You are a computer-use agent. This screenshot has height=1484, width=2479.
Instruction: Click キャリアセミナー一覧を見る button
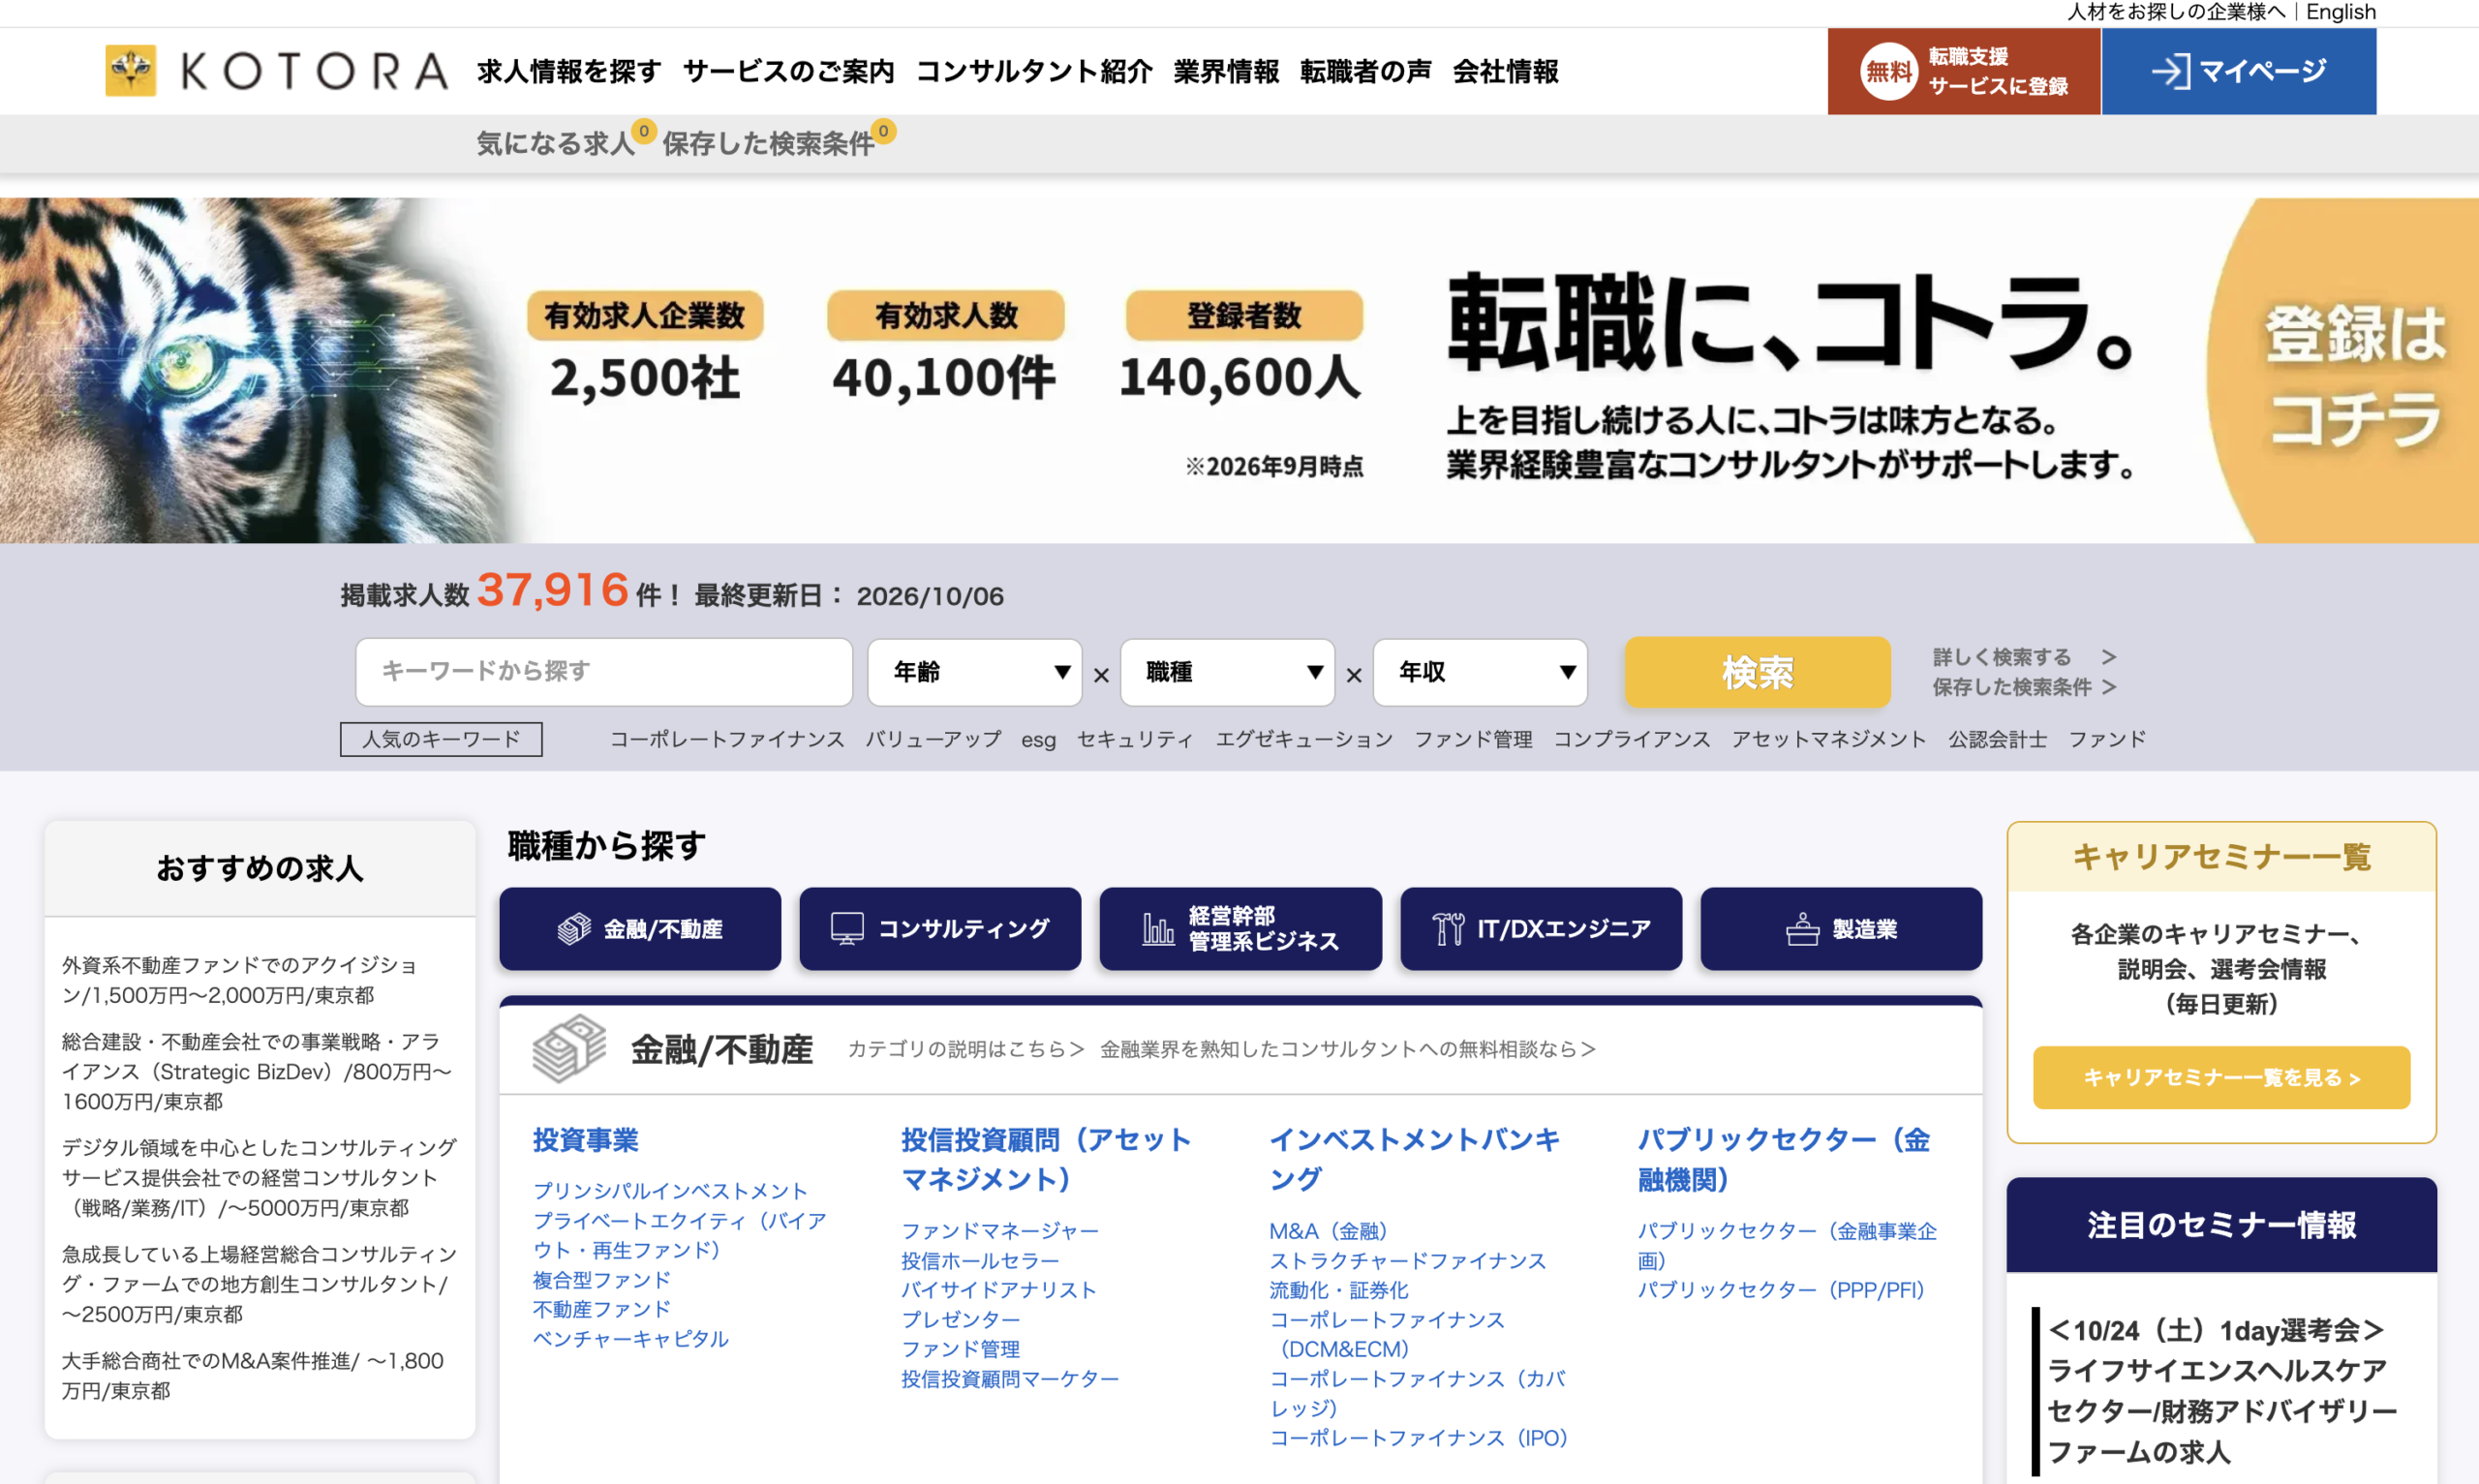click(x=2221, y=1077)
